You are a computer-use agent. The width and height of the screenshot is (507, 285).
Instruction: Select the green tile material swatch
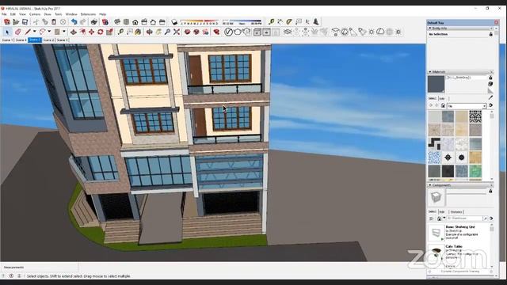pyautogui.click(x=475, y=171)
